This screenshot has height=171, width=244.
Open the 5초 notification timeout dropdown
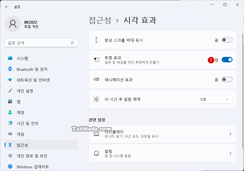(x=215, y=99)
